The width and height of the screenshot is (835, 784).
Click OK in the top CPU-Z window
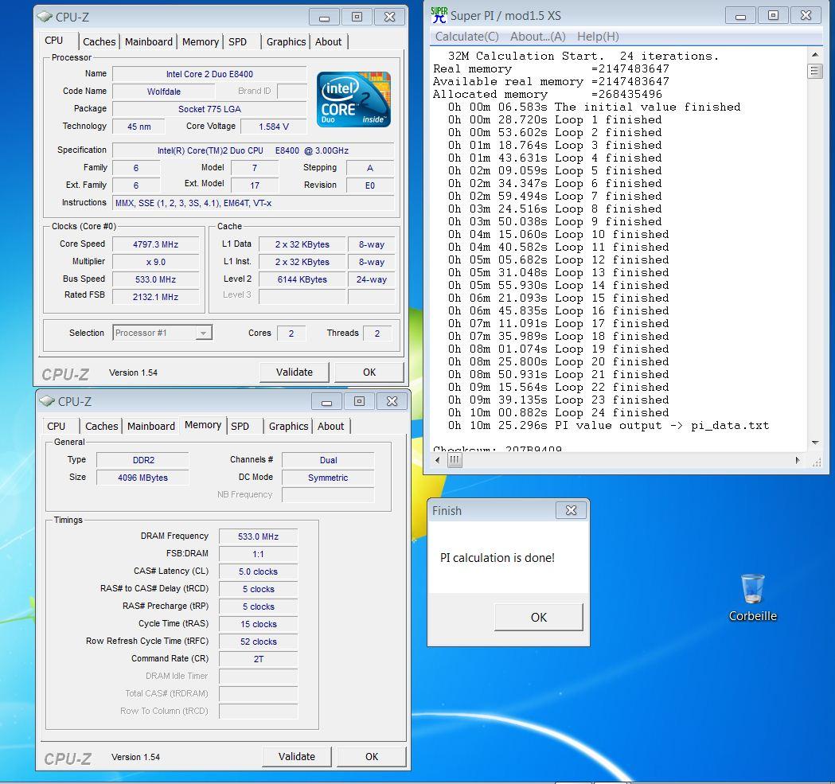(369, 372)
